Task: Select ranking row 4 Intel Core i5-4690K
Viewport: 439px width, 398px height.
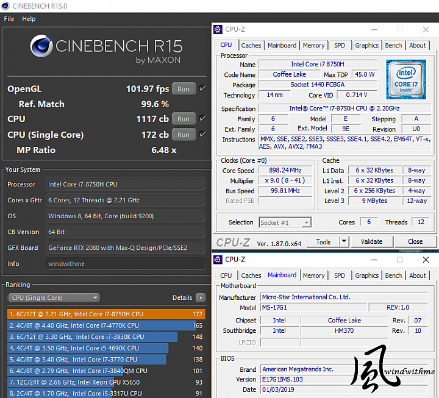Action: pos(106,348)
